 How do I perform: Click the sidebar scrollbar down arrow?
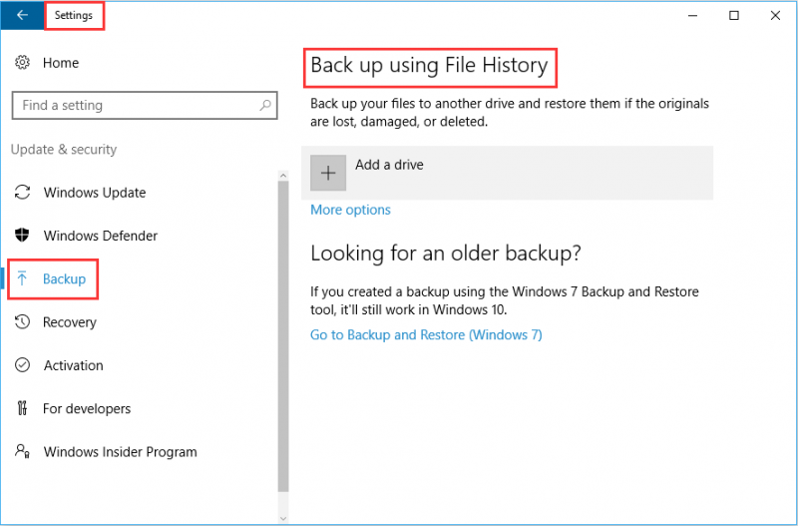[283, 518]
